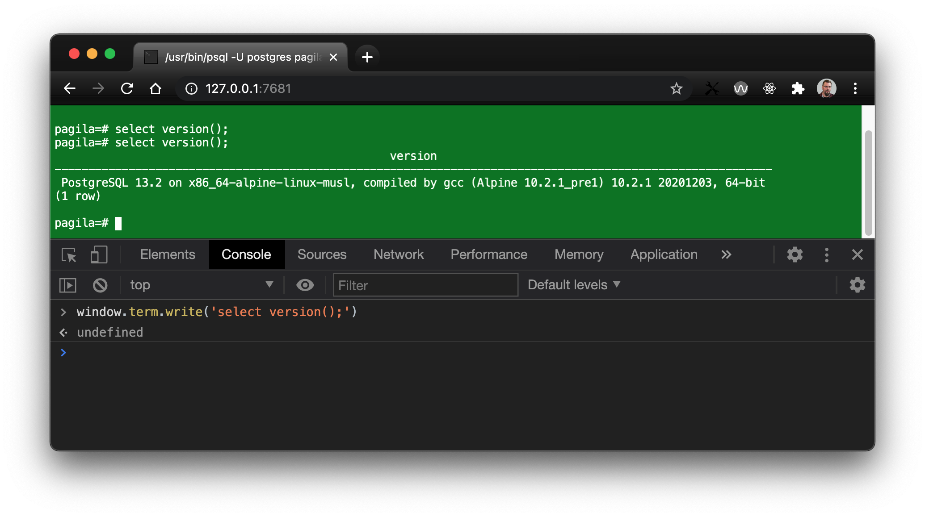The height and width of the screenshot is (517, 925).
Task: Open the Default levels dropdown
Action: (573, 285)
